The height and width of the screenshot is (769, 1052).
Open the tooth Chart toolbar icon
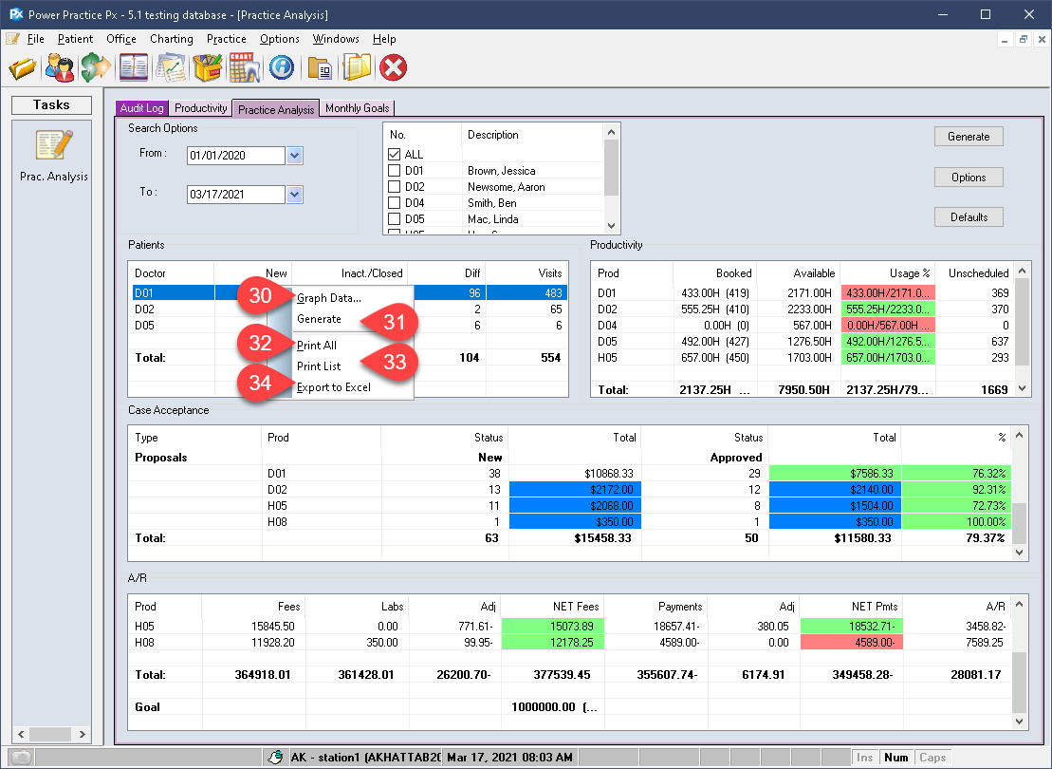click(x=245, y=67)
